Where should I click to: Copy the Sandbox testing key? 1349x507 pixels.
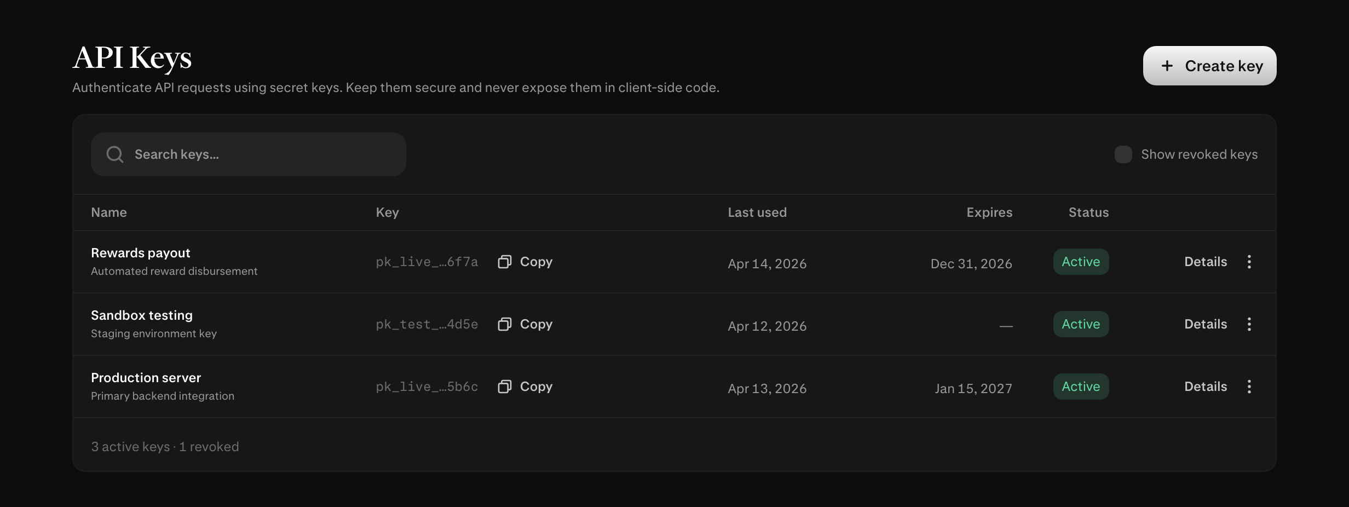click(x=525, y=324)
